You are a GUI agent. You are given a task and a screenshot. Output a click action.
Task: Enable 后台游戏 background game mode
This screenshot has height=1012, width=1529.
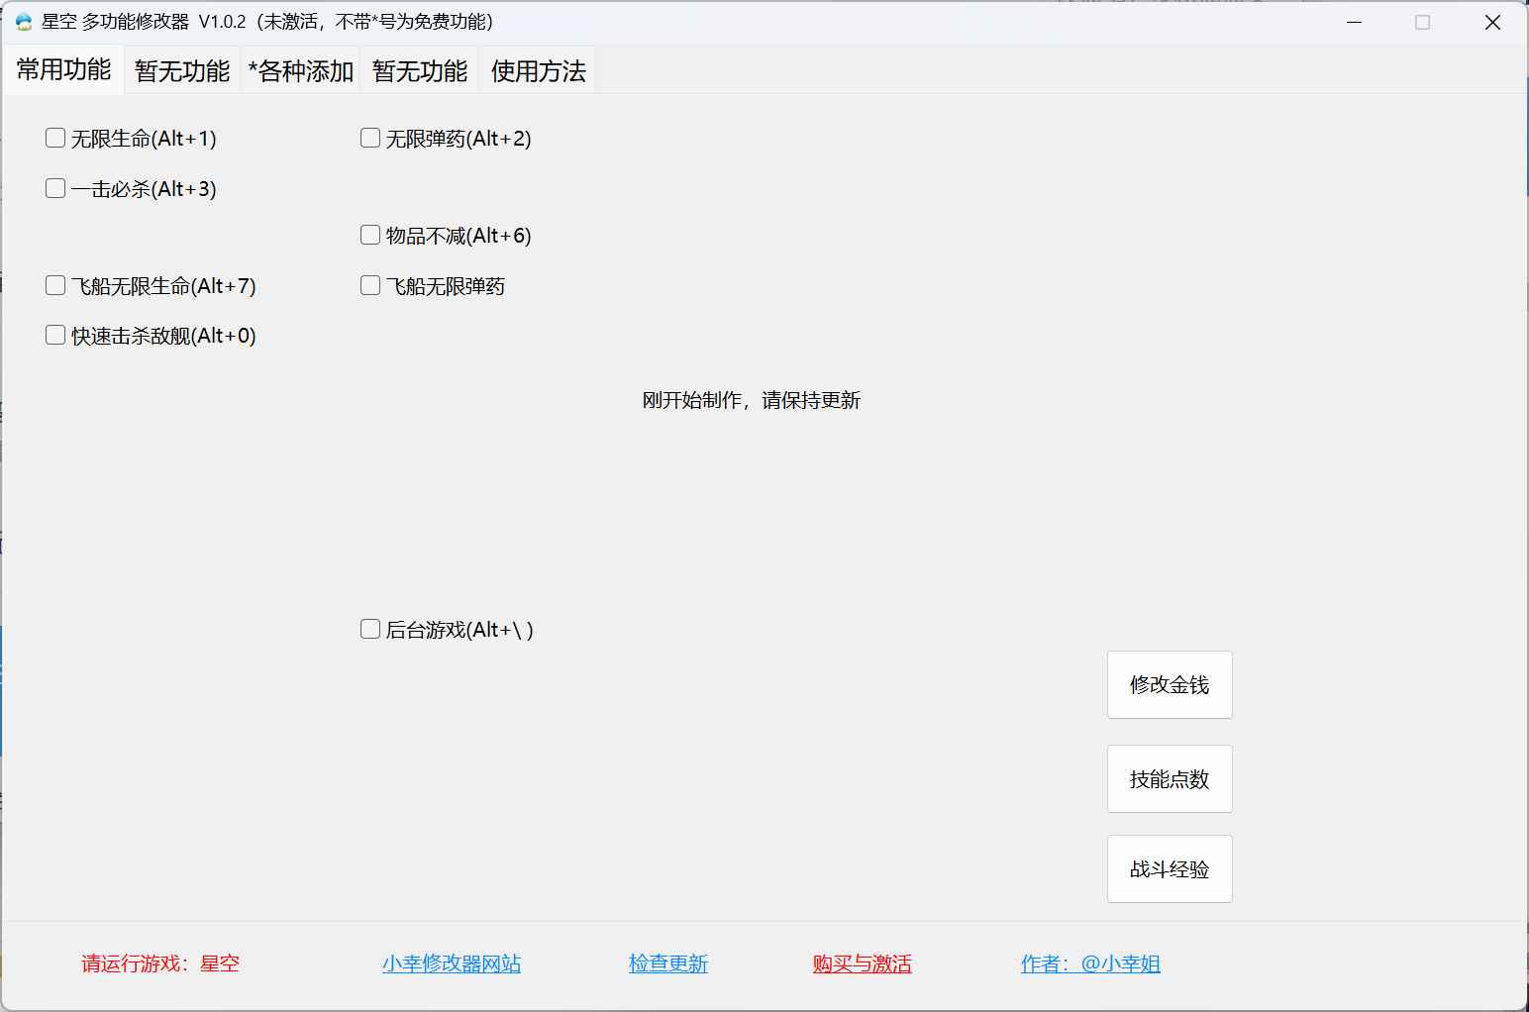point(370,628)
